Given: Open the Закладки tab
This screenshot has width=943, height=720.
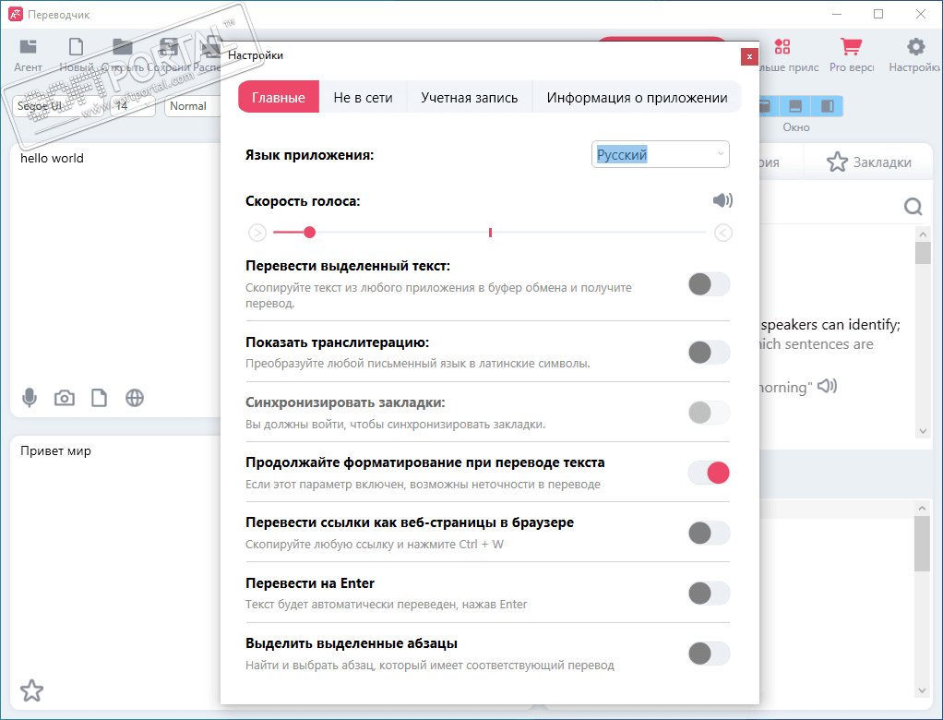Looking at the screenshot, I should (869, 162).
